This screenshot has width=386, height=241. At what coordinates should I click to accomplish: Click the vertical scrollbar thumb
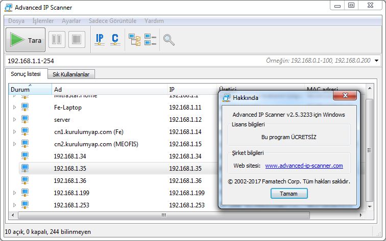[370, 150]
